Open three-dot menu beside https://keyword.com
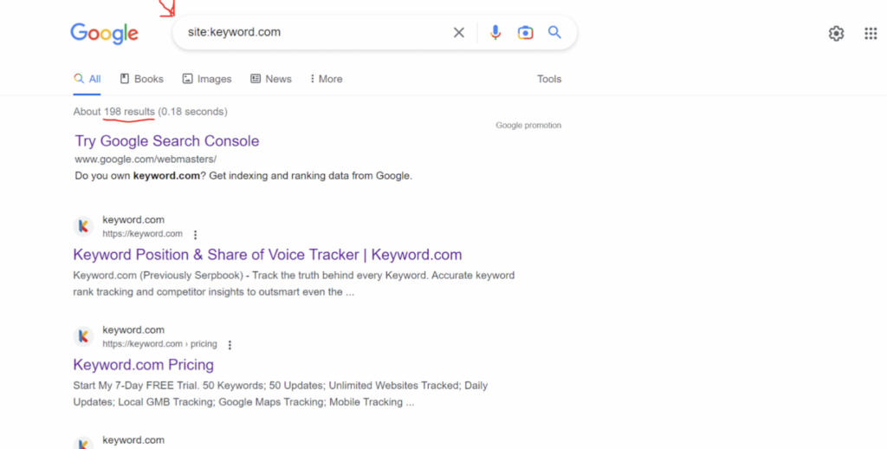The width and height of the screenshot is (887, 449). pyautogui.click(x=195, y=234)
